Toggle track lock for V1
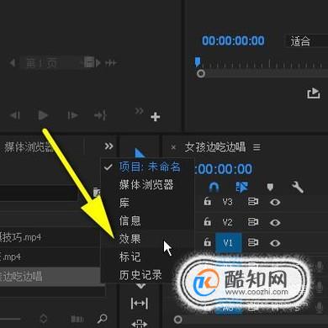 coord(208,242)
